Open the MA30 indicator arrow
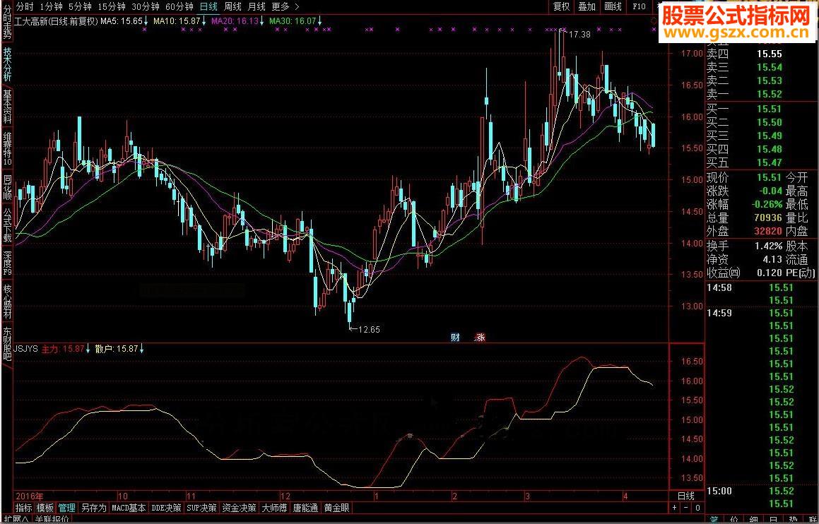This screenshot has width=819, height=524. click(x=319, y=21)
